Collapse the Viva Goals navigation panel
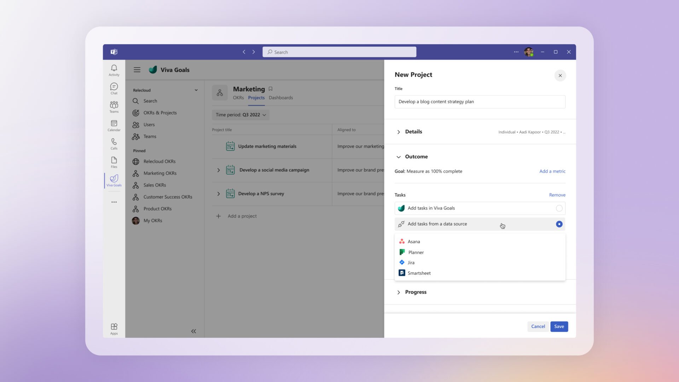679x382 pixels. (193, 331)
